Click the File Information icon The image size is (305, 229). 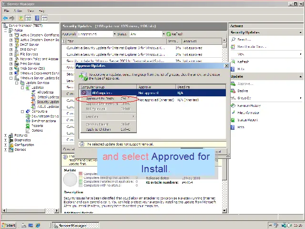[233, 113]
